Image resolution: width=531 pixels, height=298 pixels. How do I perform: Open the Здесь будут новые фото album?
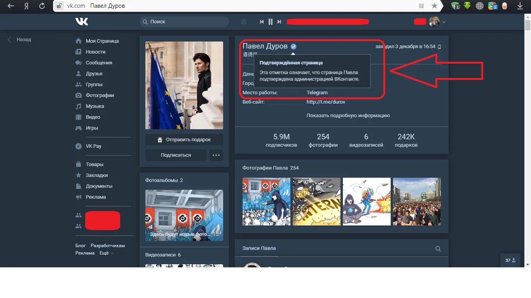184,215
